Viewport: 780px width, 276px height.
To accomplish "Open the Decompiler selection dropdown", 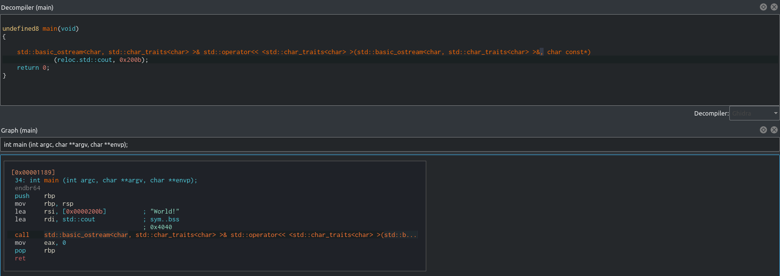I will [x=754, y=113].
